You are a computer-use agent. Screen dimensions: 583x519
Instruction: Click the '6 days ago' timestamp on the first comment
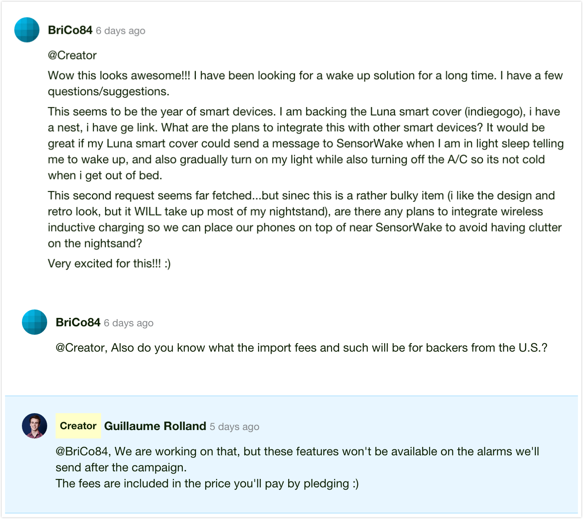[x=120, y=31]
